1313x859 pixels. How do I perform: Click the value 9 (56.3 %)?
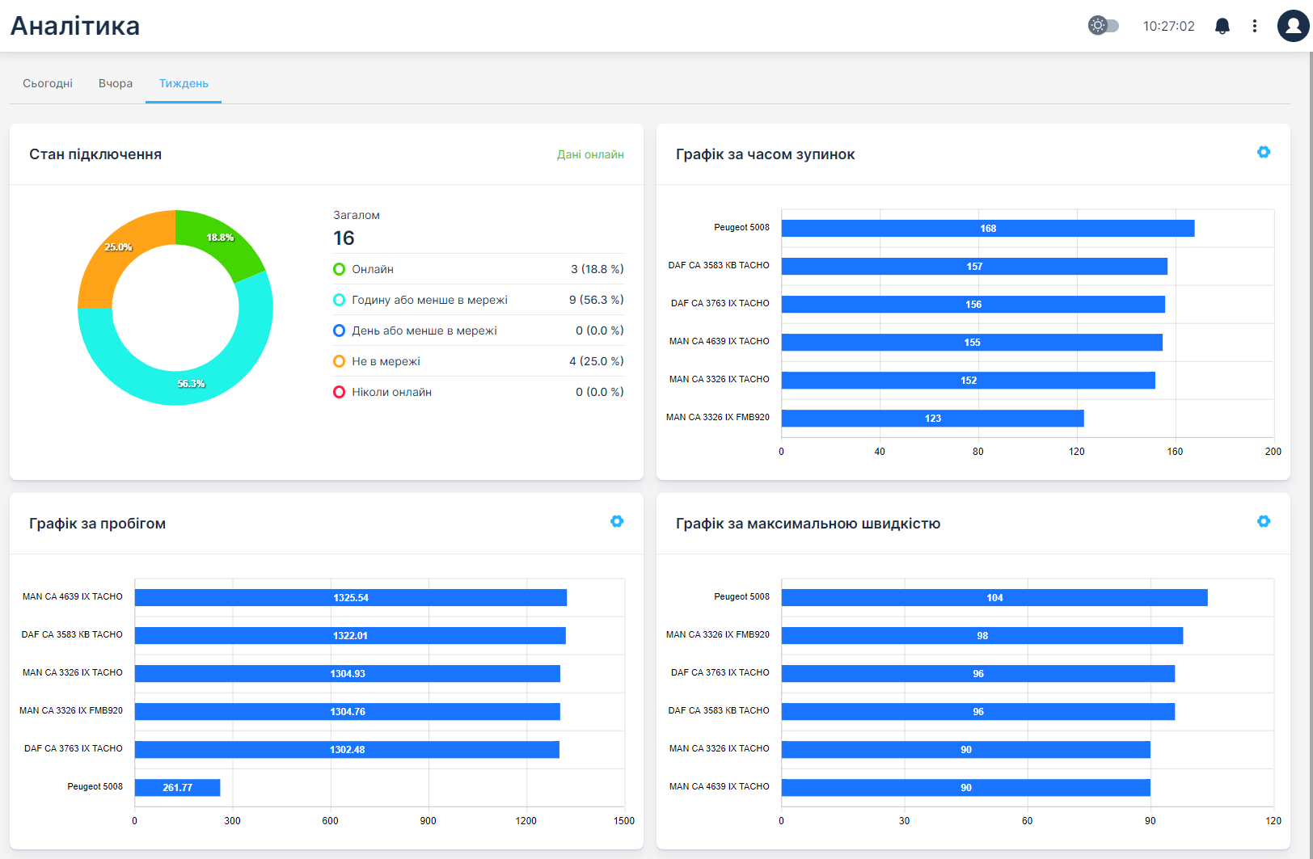(x=597, y=300)
